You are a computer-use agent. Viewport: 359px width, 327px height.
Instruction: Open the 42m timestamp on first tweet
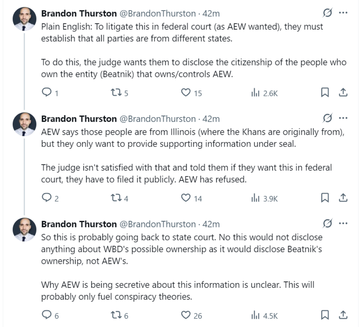[211, 14]
